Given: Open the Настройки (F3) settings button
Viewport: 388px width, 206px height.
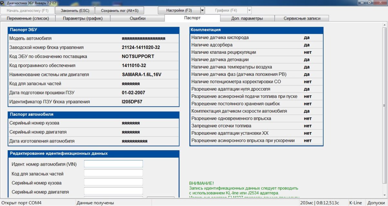Looking at the screenshot, I should click(x=179, y=10).
